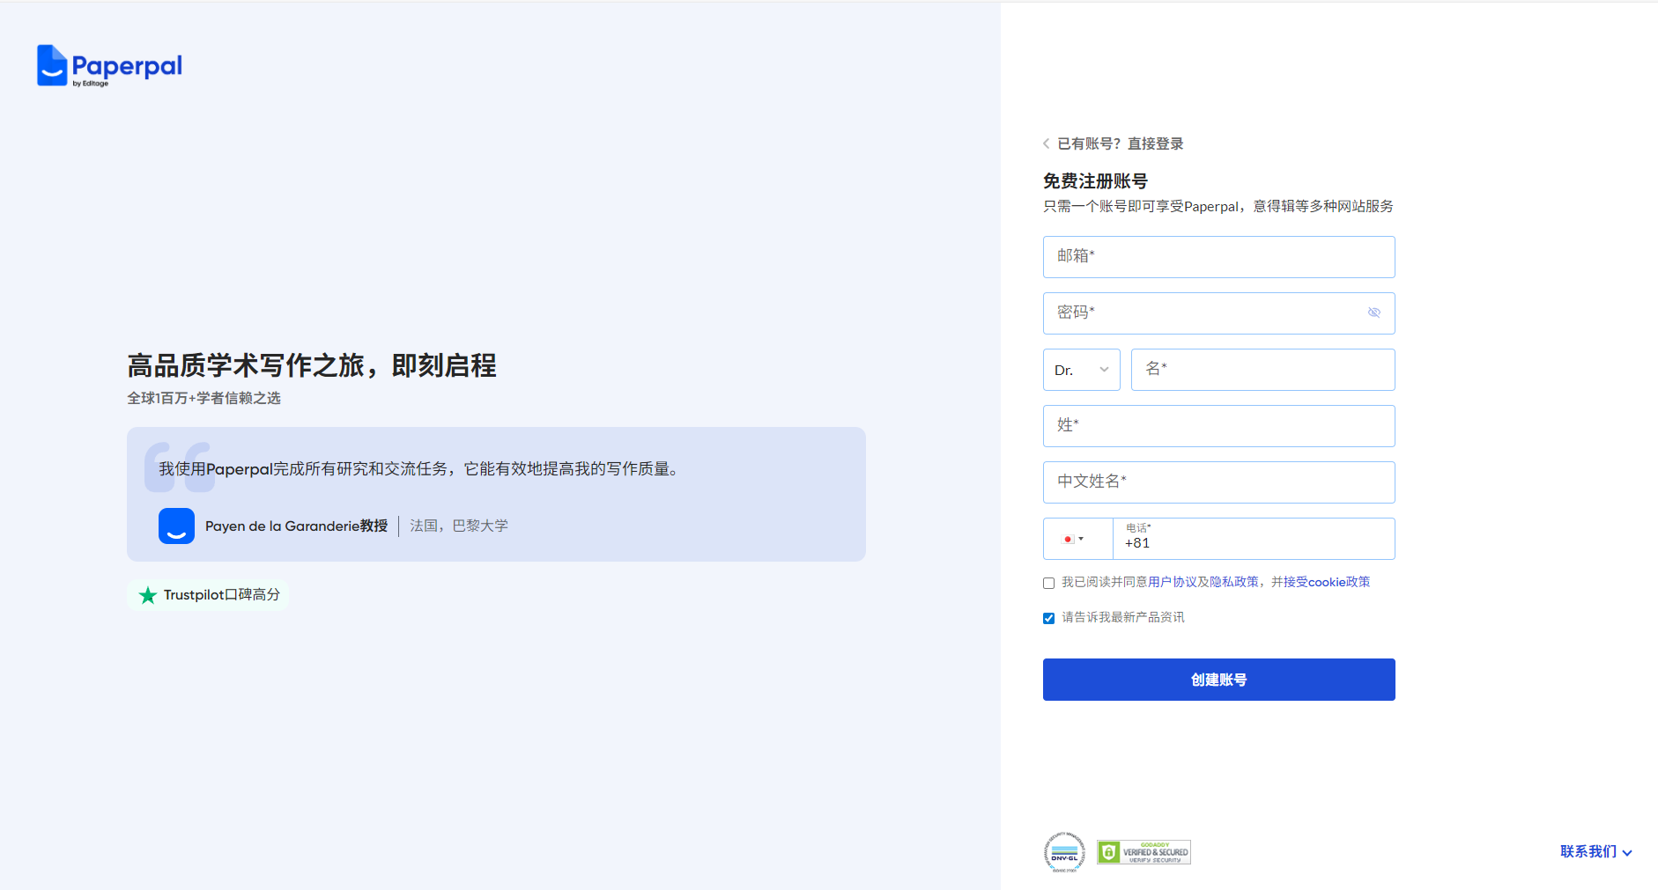Click the DNV-GL certification badge
The width and height of the screenshot is (1658, 890).
point(1064,851)
